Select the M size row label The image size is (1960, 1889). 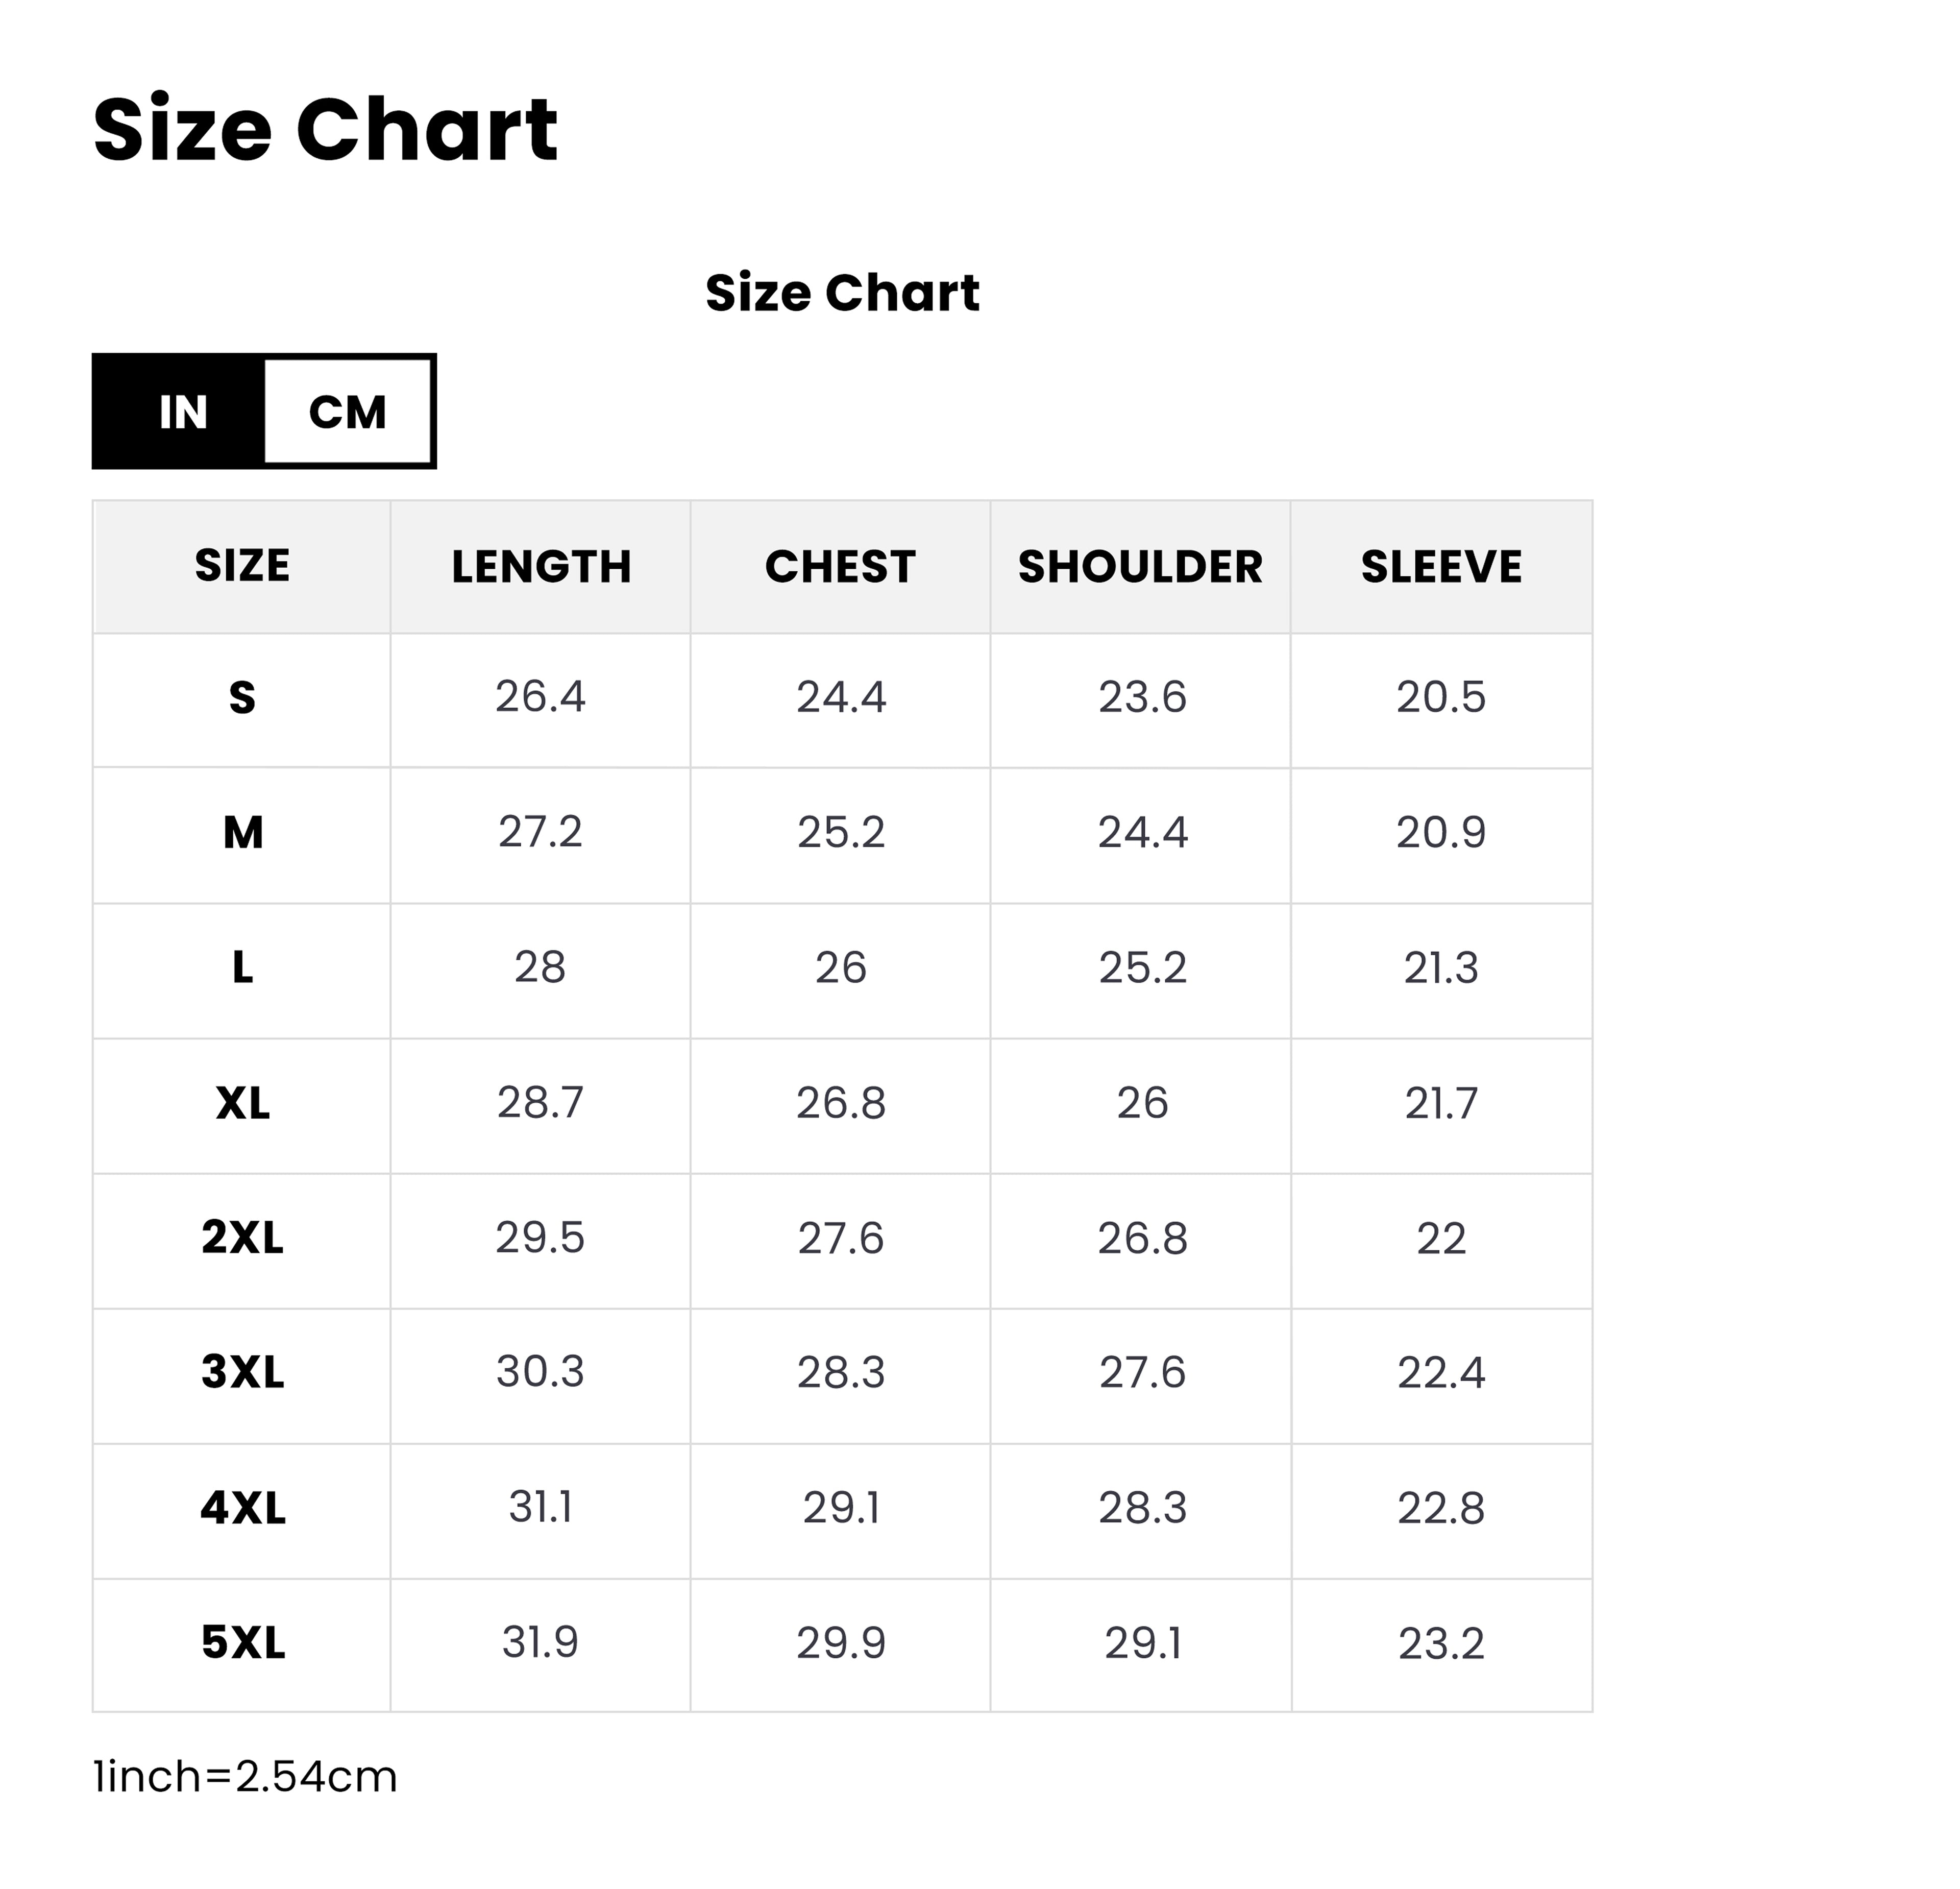(x=243, y=832)
